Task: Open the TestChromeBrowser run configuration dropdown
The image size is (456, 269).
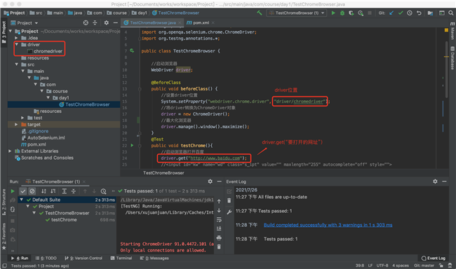Action: coord(296,13)
